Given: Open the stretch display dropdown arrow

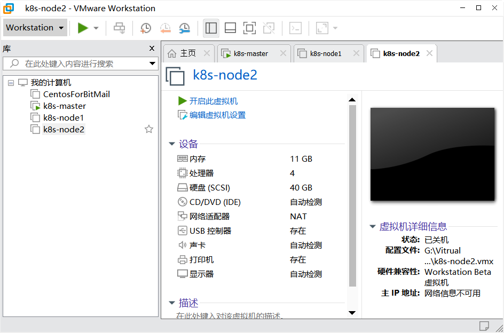Looking at the screenshot, I should click(x=335, y=28).
